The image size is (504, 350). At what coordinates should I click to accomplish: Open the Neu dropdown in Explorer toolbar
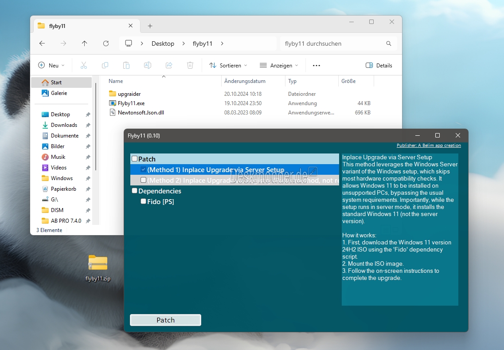51,65
